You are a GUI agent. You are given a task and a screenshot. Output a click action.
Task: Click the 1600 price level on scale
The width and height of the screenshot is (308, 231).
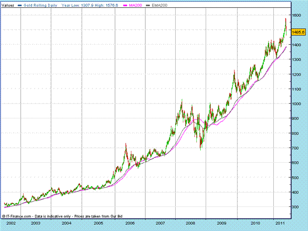coord(298,15)
